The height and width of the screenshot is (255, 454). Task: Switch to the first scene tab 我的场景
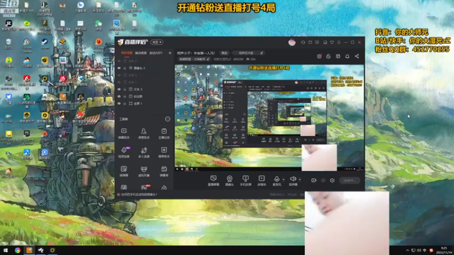pos(127,53)
